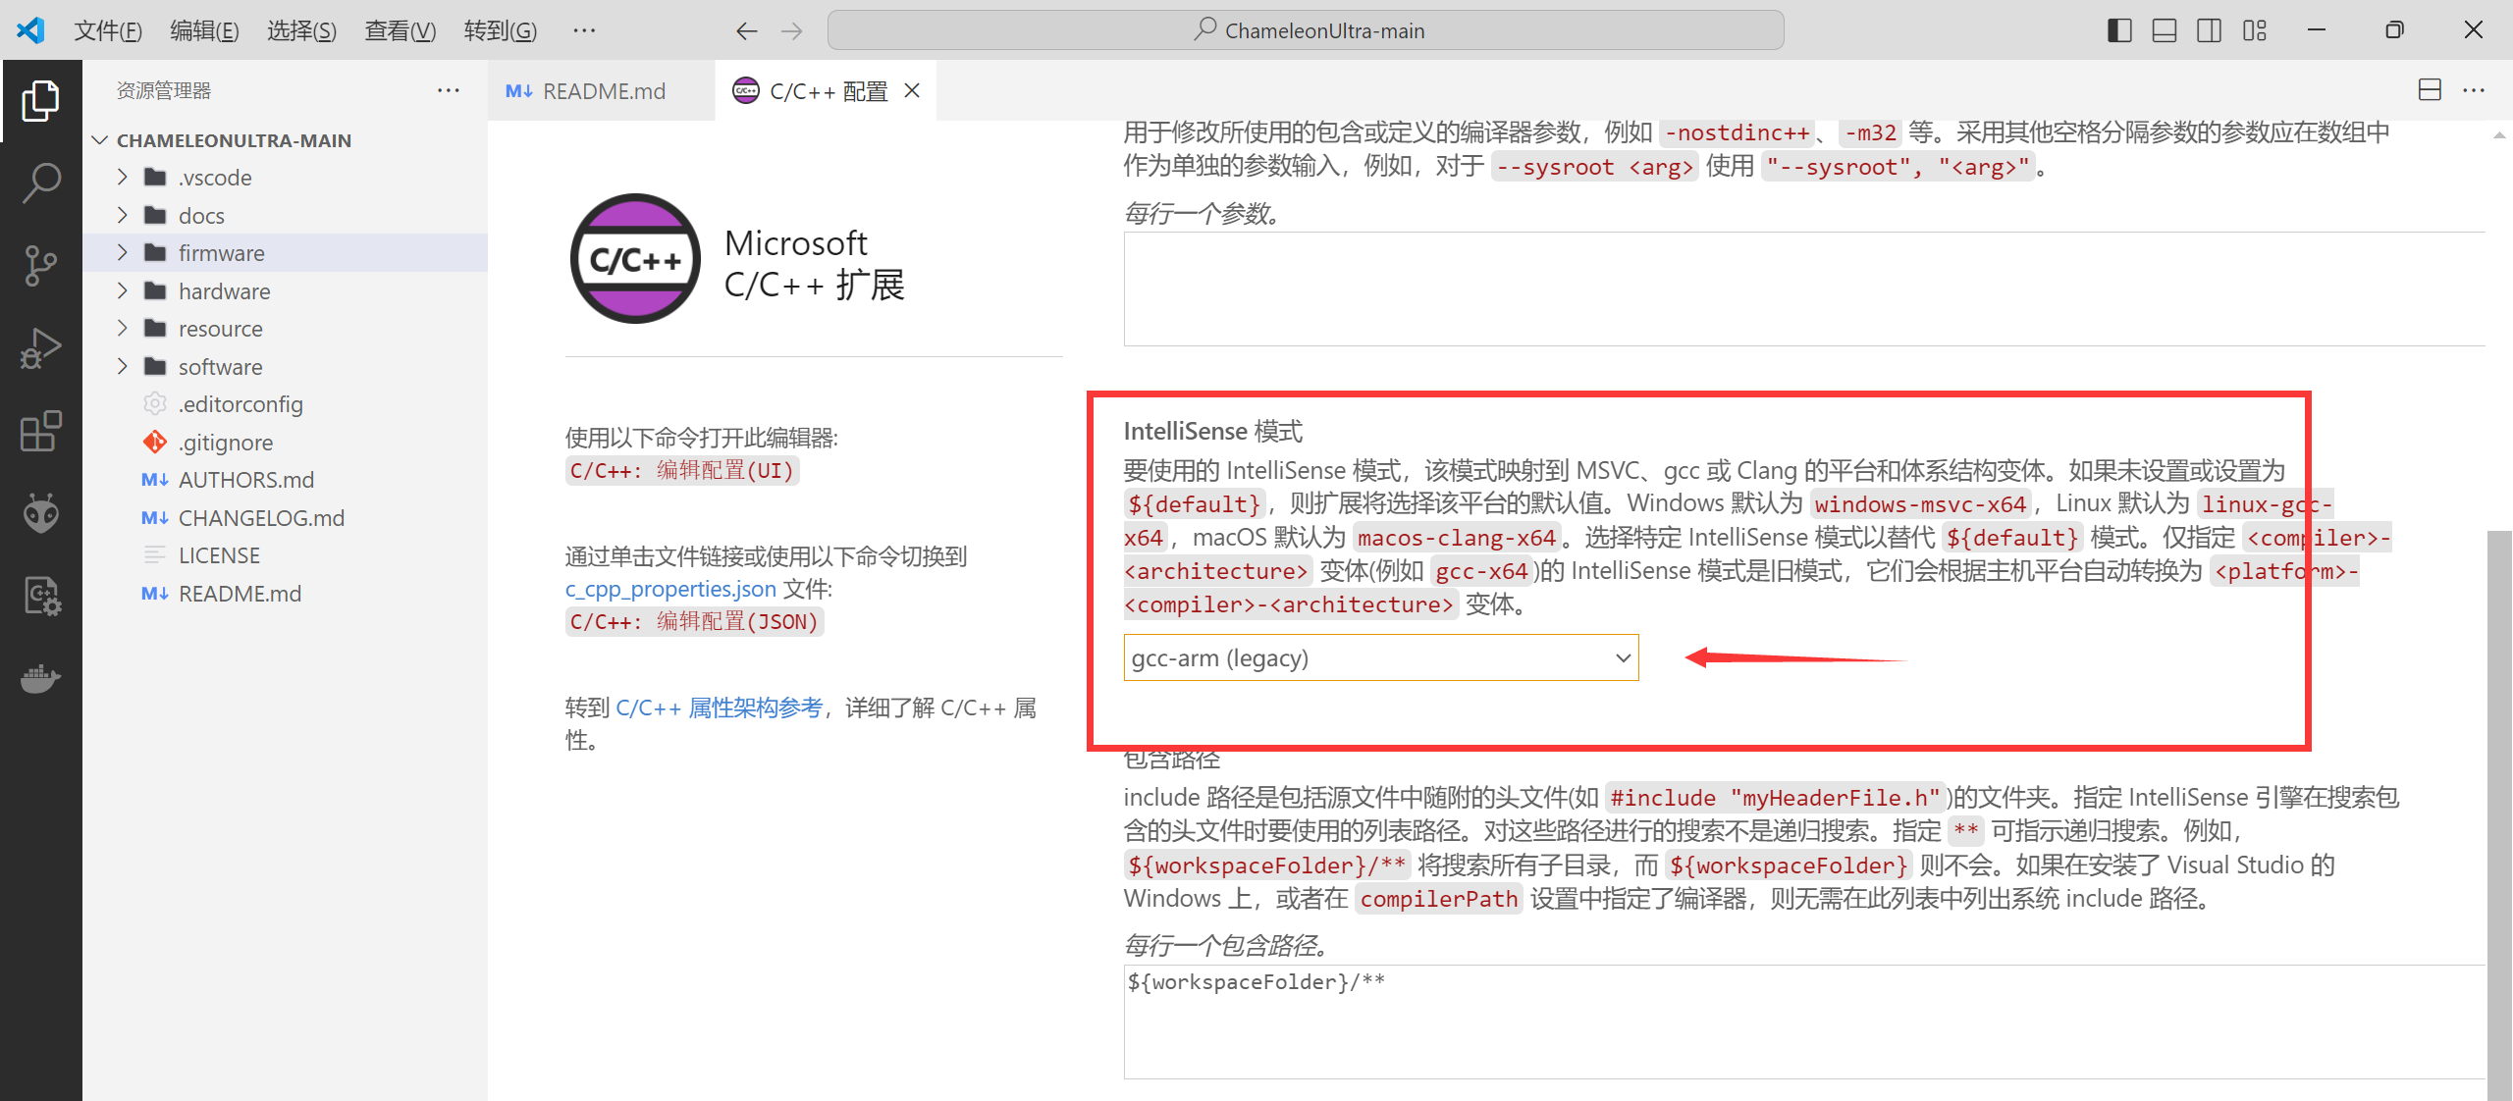This screenshot has width=2513, height=1101.
Task: Open Source Control view
Action: tap(41, 265)
